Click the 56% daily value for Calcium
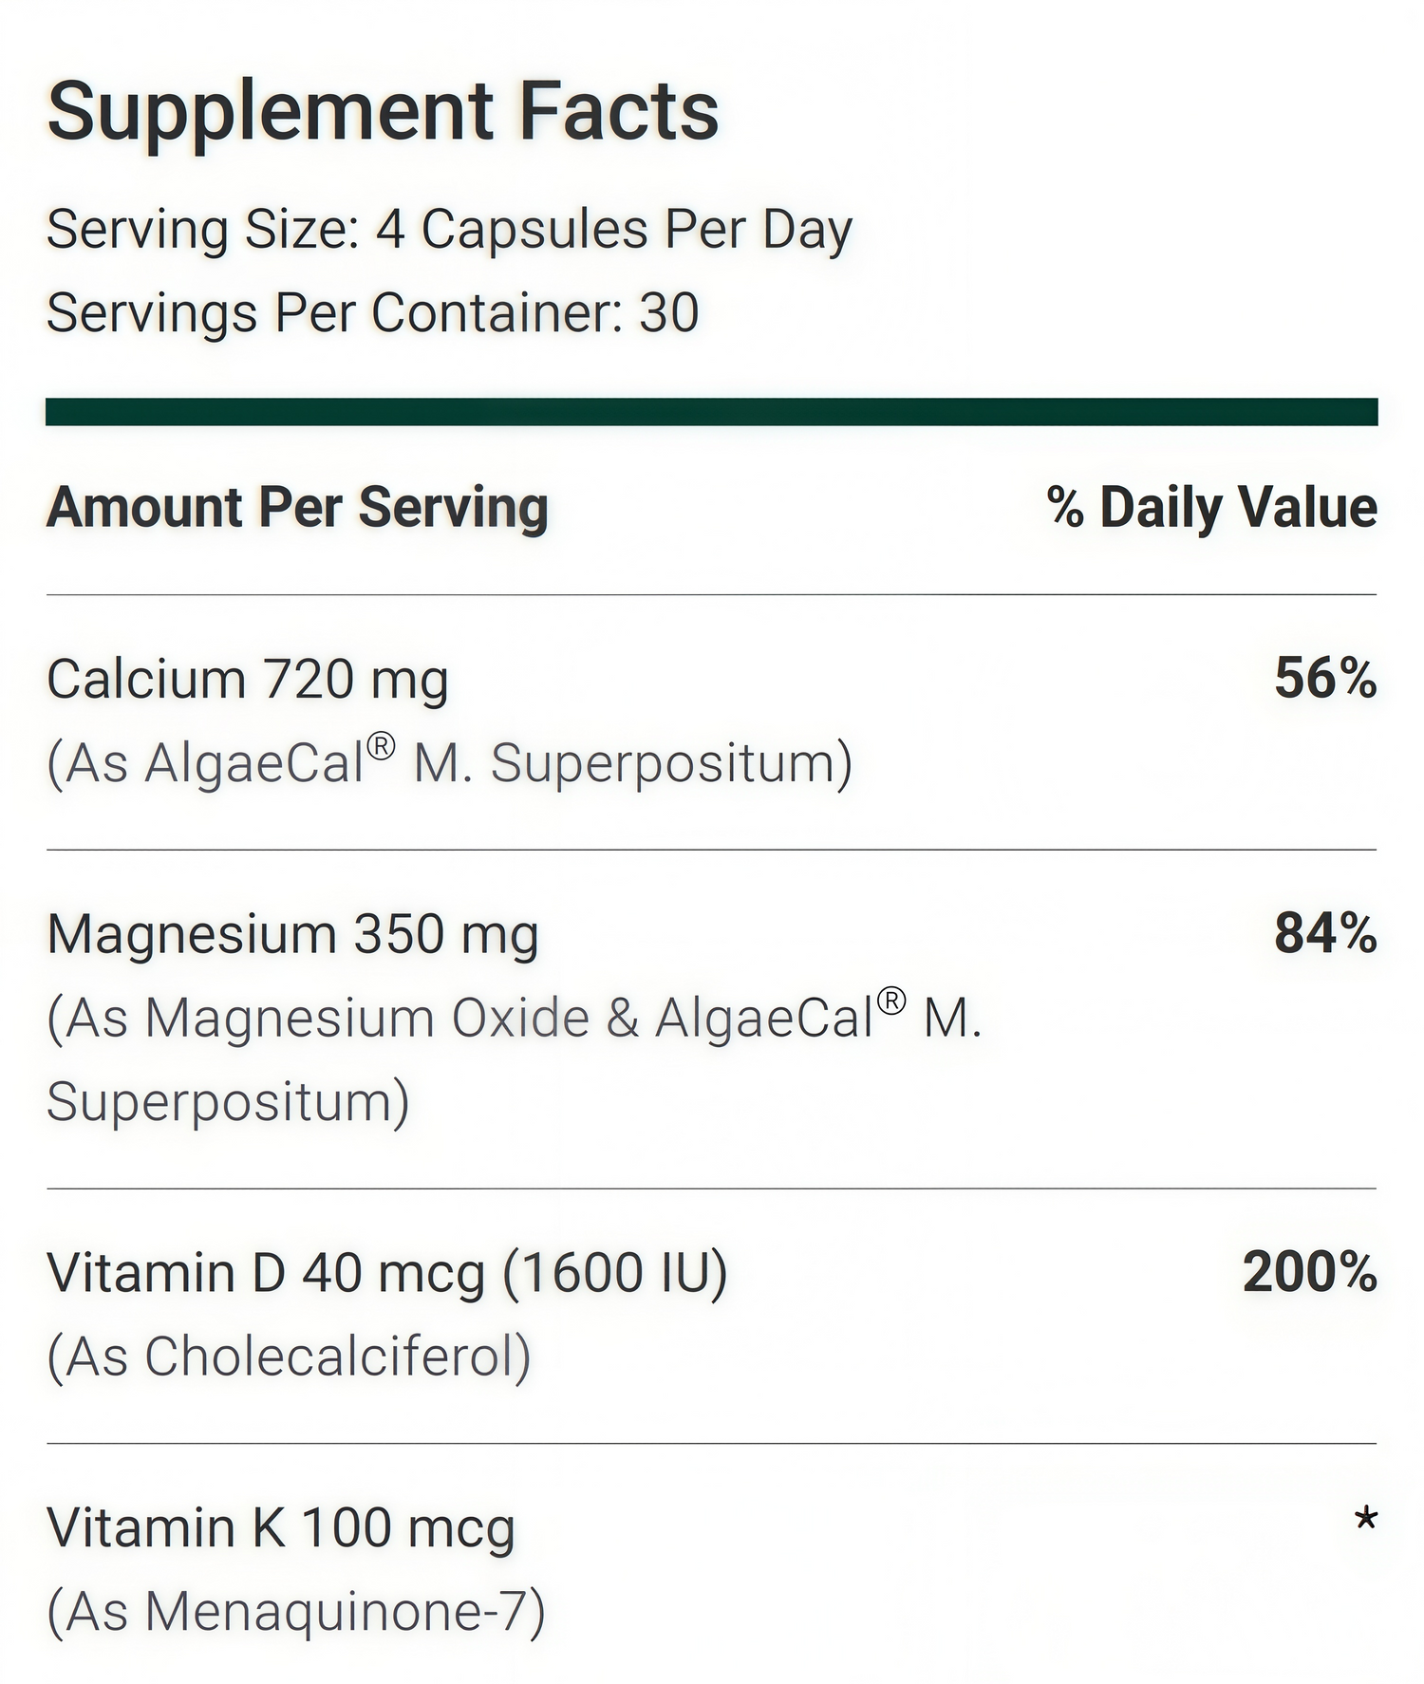Screen dimensions: 1424x1684 [x=1325, y=680]
